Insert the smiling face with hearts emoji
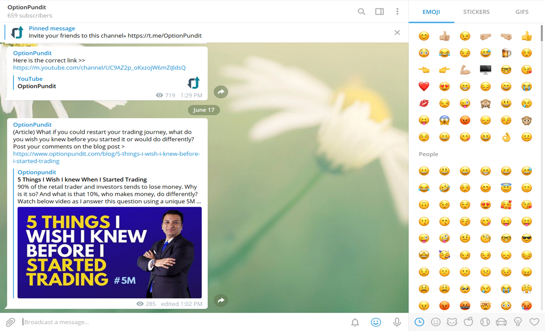This screenshot has width=545, height=331. [x=506, y=205]
